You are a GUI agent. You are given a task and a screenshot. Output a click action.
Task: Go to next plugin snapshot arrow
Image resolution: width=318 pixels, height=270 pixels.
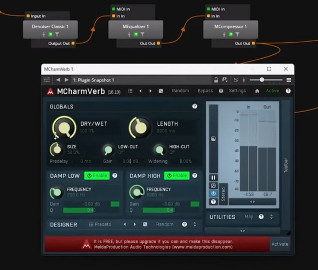[x=66, y=80]
